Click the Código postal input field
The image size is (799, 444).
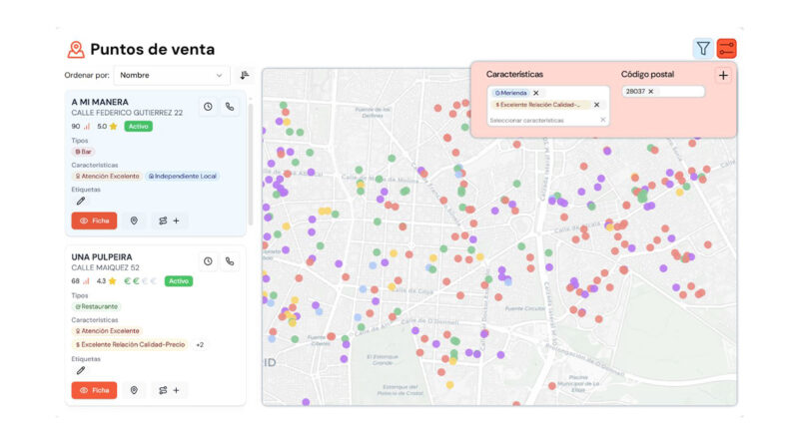click(x=679, y=92)
